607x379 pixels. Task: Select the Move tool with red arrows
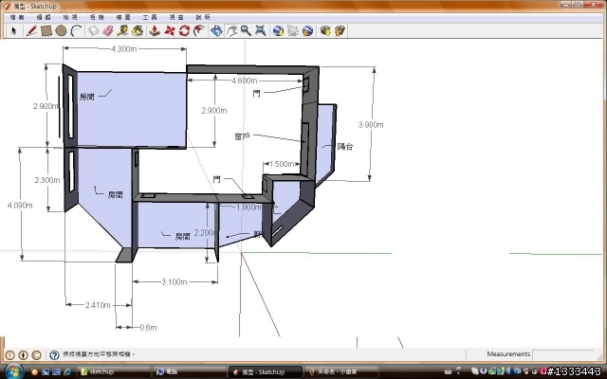170,30
